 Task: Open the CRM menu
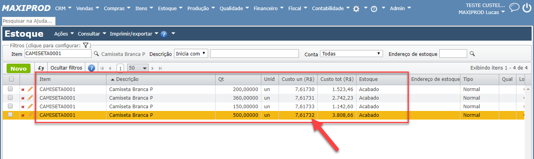click(63, 8)
